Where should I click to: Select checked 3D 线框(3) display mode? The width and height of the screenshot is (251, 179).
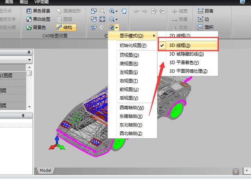pyautogui.click(x=188, y=45)
